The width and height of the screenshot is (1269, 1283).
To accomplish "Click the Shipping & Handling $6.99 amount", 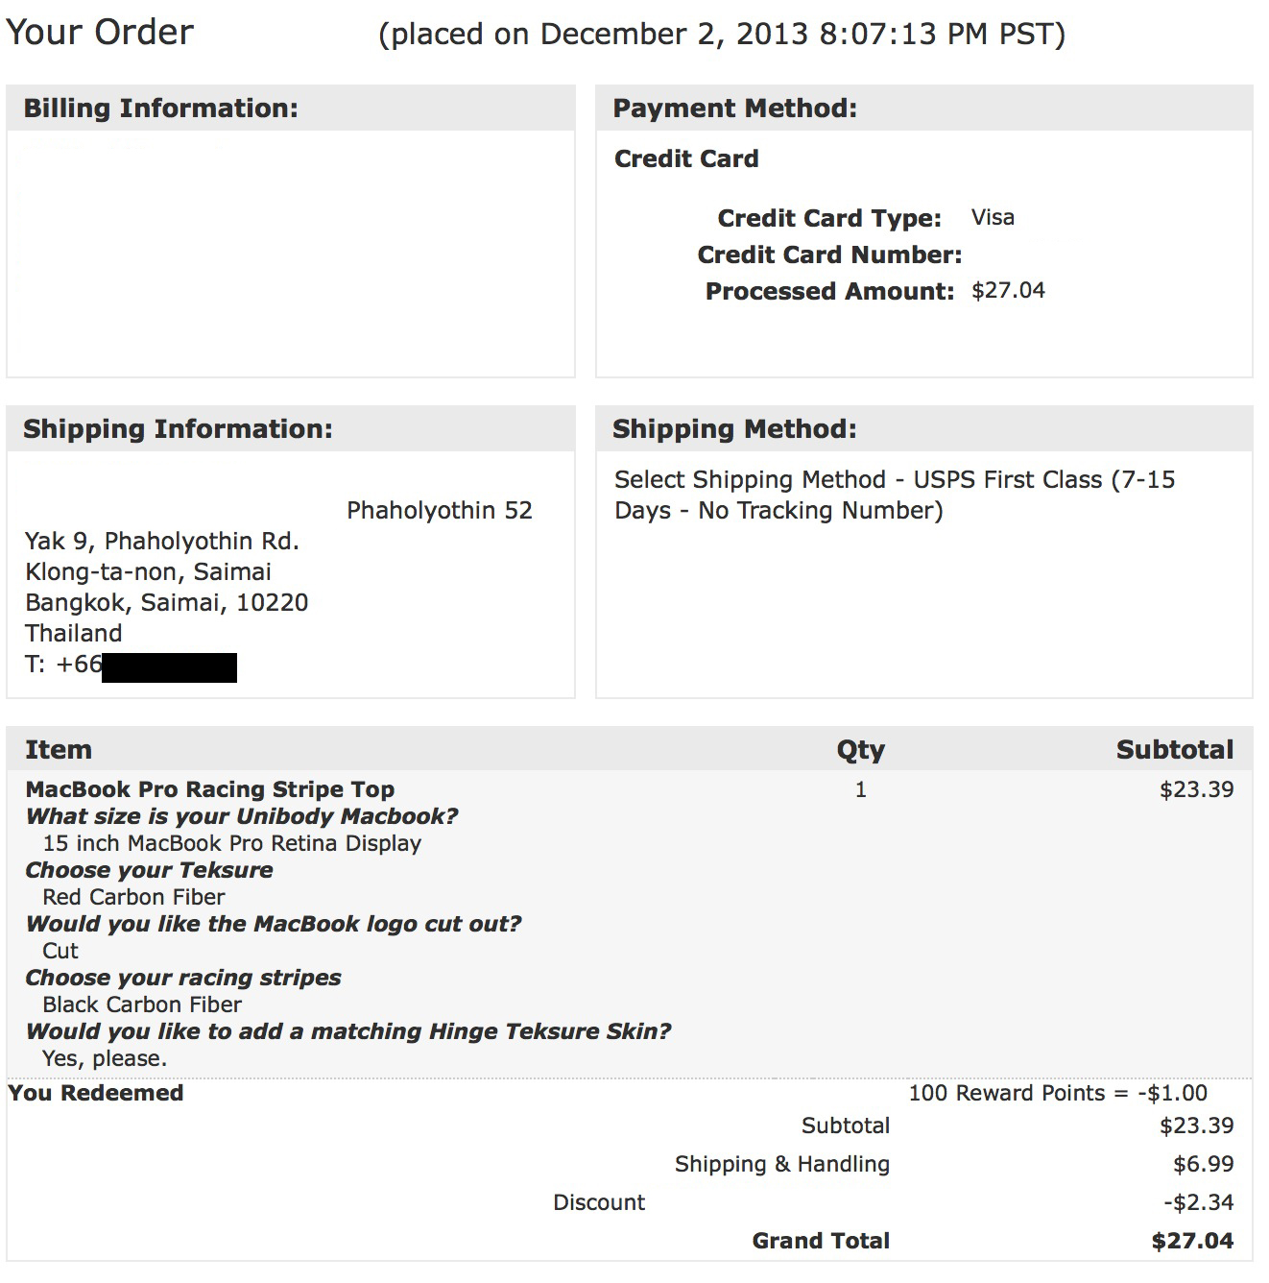I will click(1204, 1164).
